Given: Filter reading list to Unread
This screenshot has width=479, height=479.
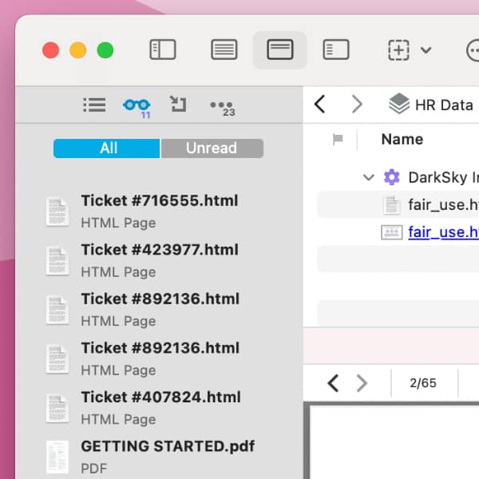Looking at the screenshot, I should click(x=212, y=148).
